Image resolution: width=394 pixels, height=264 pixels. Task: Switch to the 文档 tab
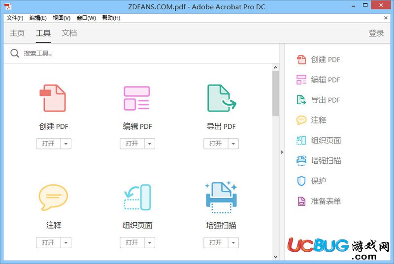tap(69, 33)
